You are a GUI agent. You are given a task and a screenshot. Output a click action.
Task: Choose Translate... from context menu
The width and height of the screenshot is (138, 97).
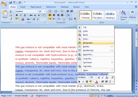(x=96, y=66)
